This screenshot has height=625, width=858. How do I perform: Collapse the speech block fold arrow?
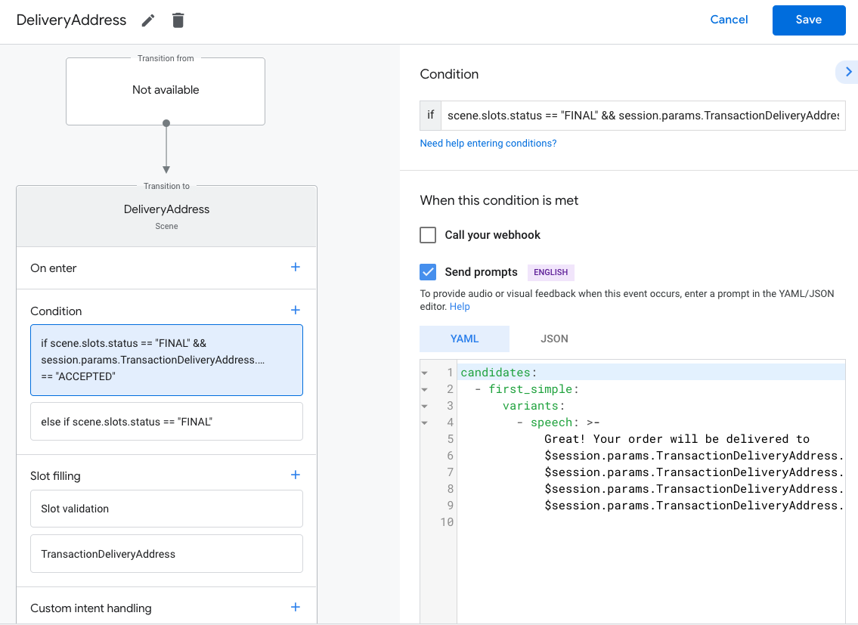pos(424,422)
